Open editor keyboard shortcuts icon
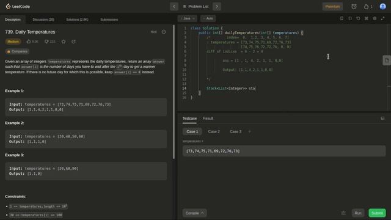The height and width of the screenshot is (220, 391). point(367,18)
